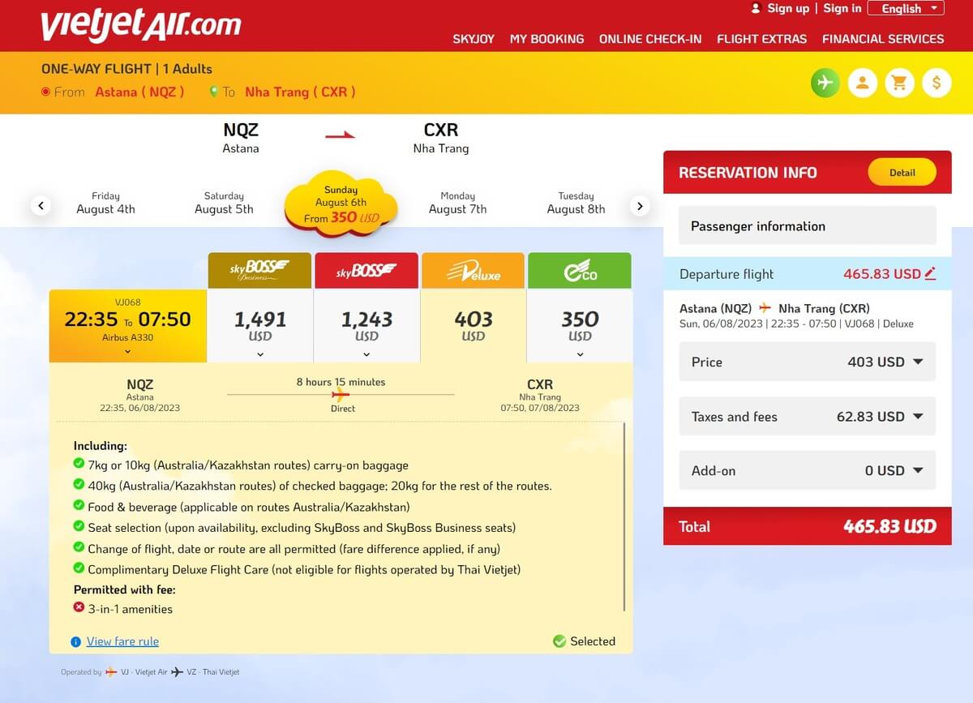The width and height of the screenshot is (973, 703).
Task: Click the yellow Detail button
Action: (x=902, y=172)
